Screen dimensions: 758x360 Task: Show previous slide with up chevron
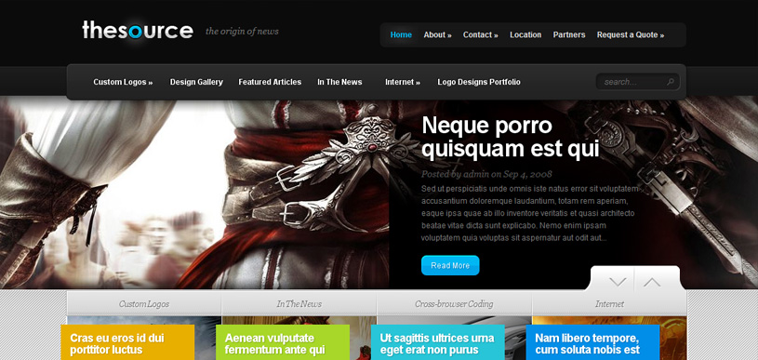tap(652, 282)
